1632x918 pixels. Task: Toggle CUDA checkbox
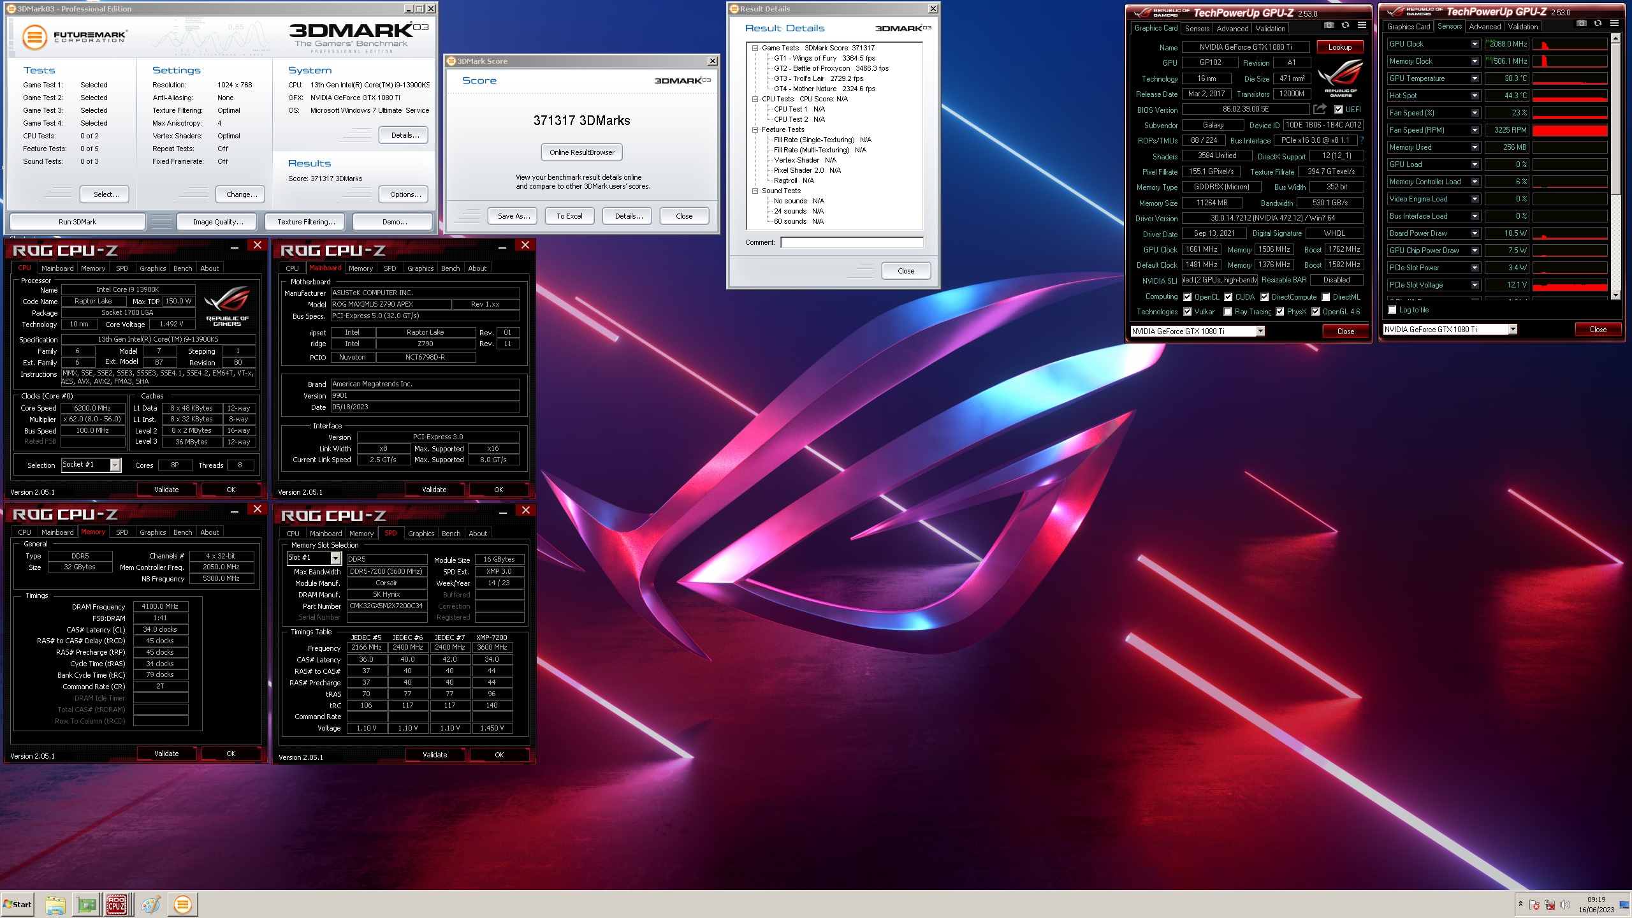pos(1228,297)
